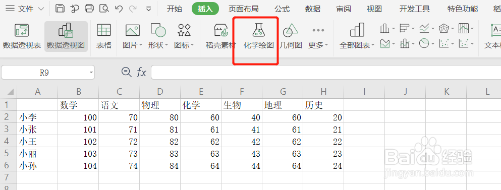501x190 pixels.
Task: Open the 图标 icon library button
Action: 184,36
